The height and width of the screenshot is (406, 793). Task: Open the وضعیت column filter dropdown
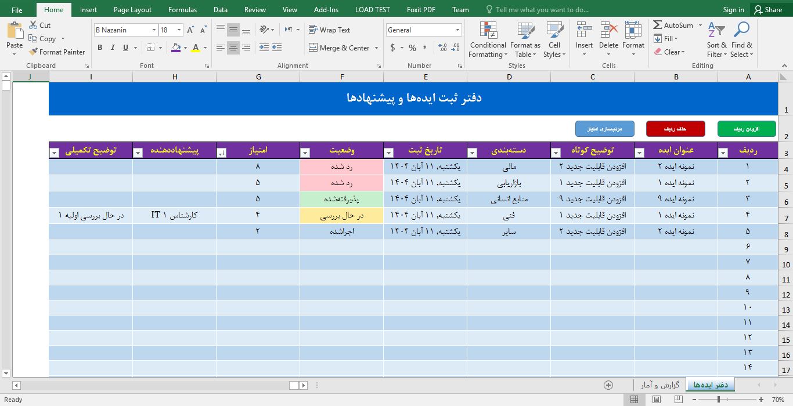coord(305,153)
